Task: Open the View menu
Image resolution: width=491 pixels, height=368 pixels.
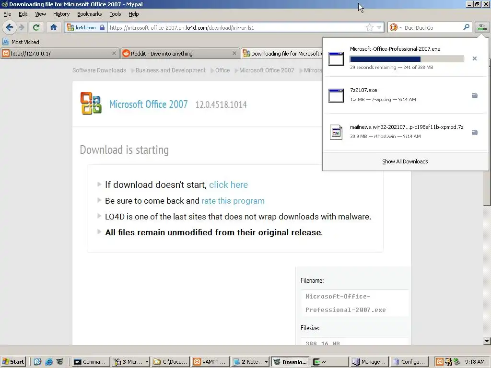Action: point(40,14)
